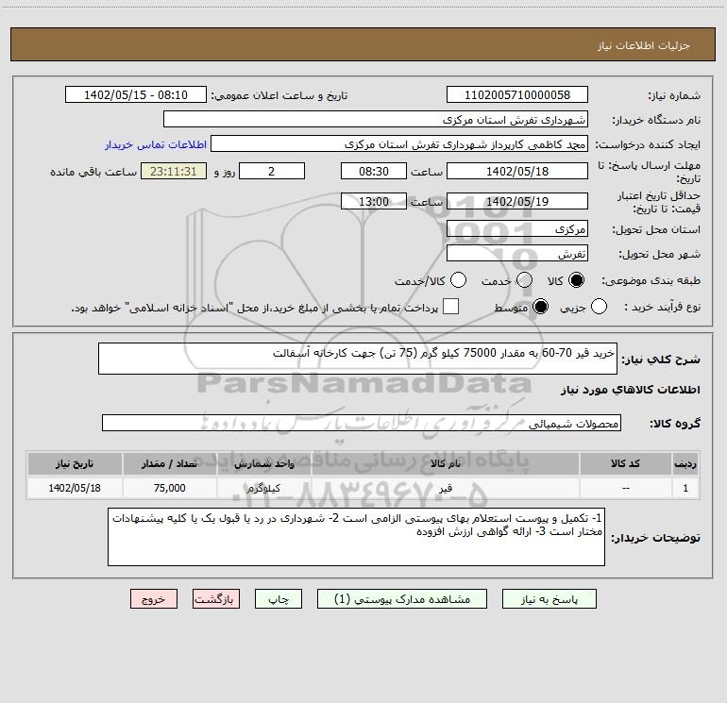Screen dimensions: 727x703
Task: Click the ایجاد کننده درخواست field
Action: click(399, 144)
